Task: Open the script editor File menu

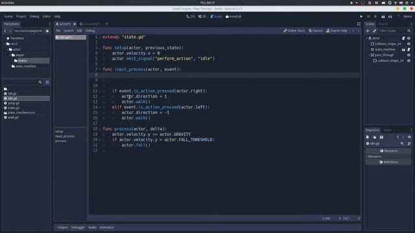Action: [58, 30]
